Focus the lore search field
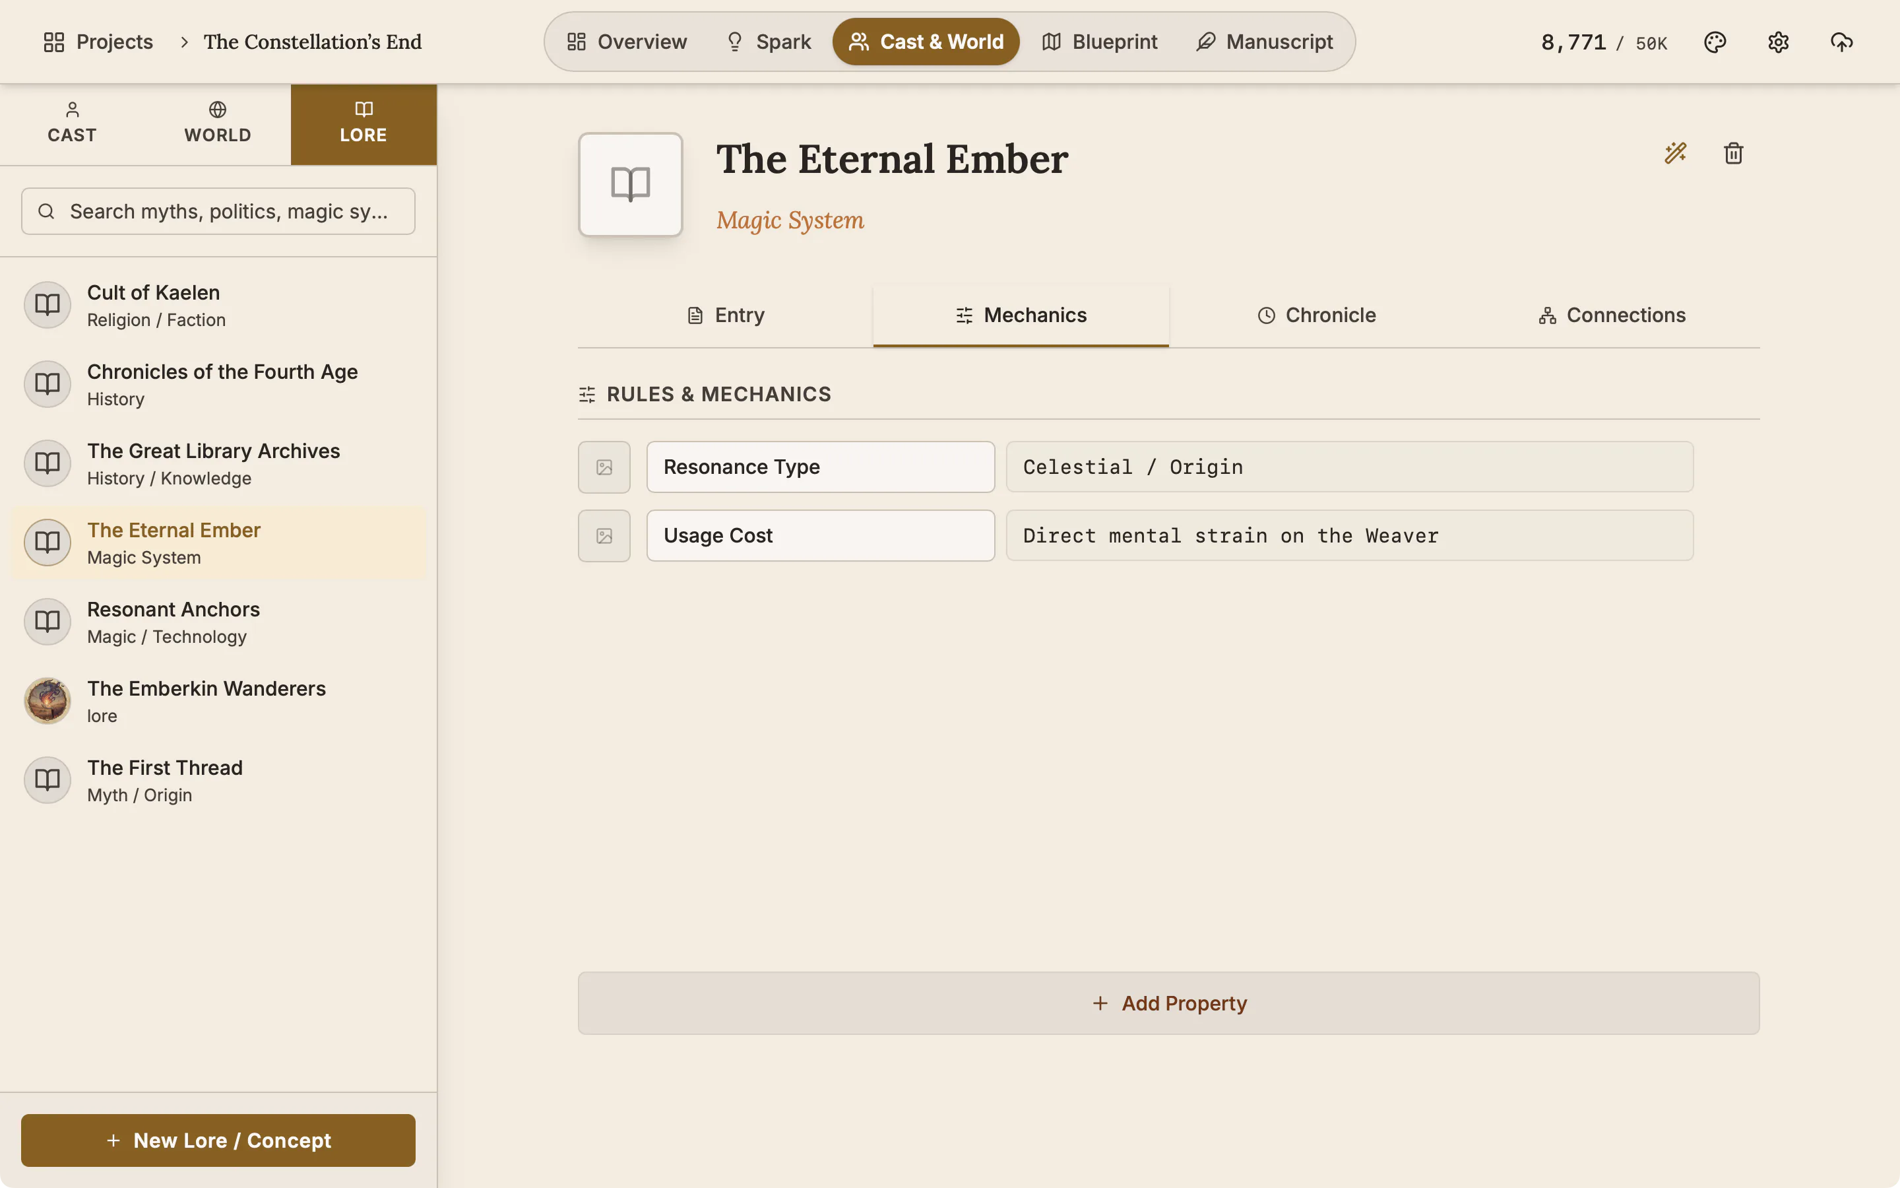 pyautogui.click(x=218, y=211)
